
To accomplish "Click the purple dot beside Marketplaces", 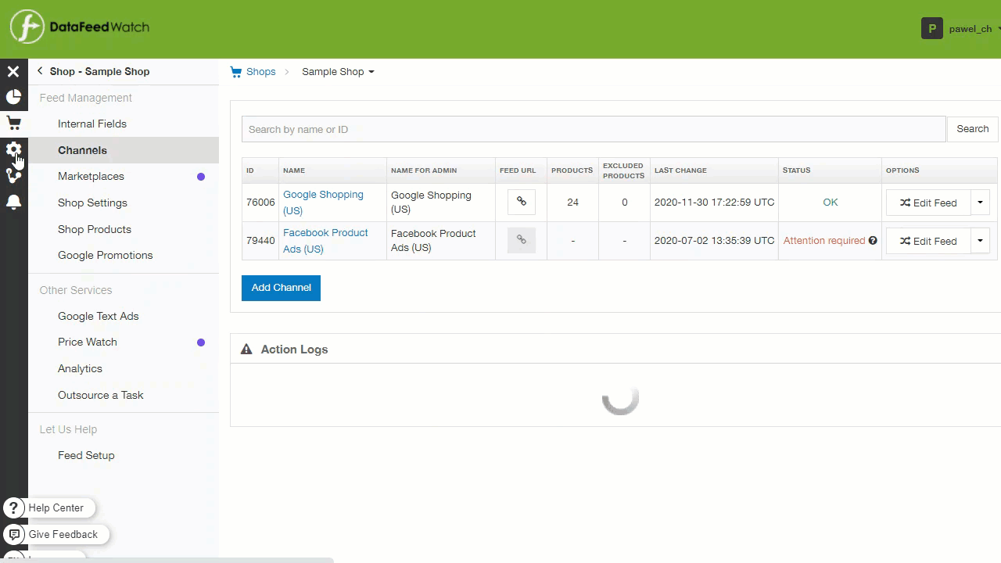I will (x=201, y=177).
